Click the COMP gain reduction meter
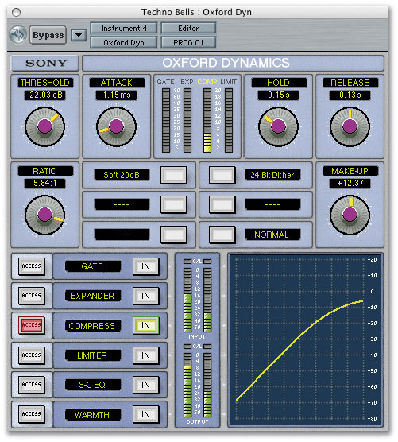Screen dimensions: 398x442 [207, 120]
